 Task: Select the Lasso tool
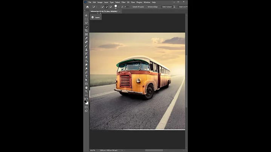[x=86, y=23]
